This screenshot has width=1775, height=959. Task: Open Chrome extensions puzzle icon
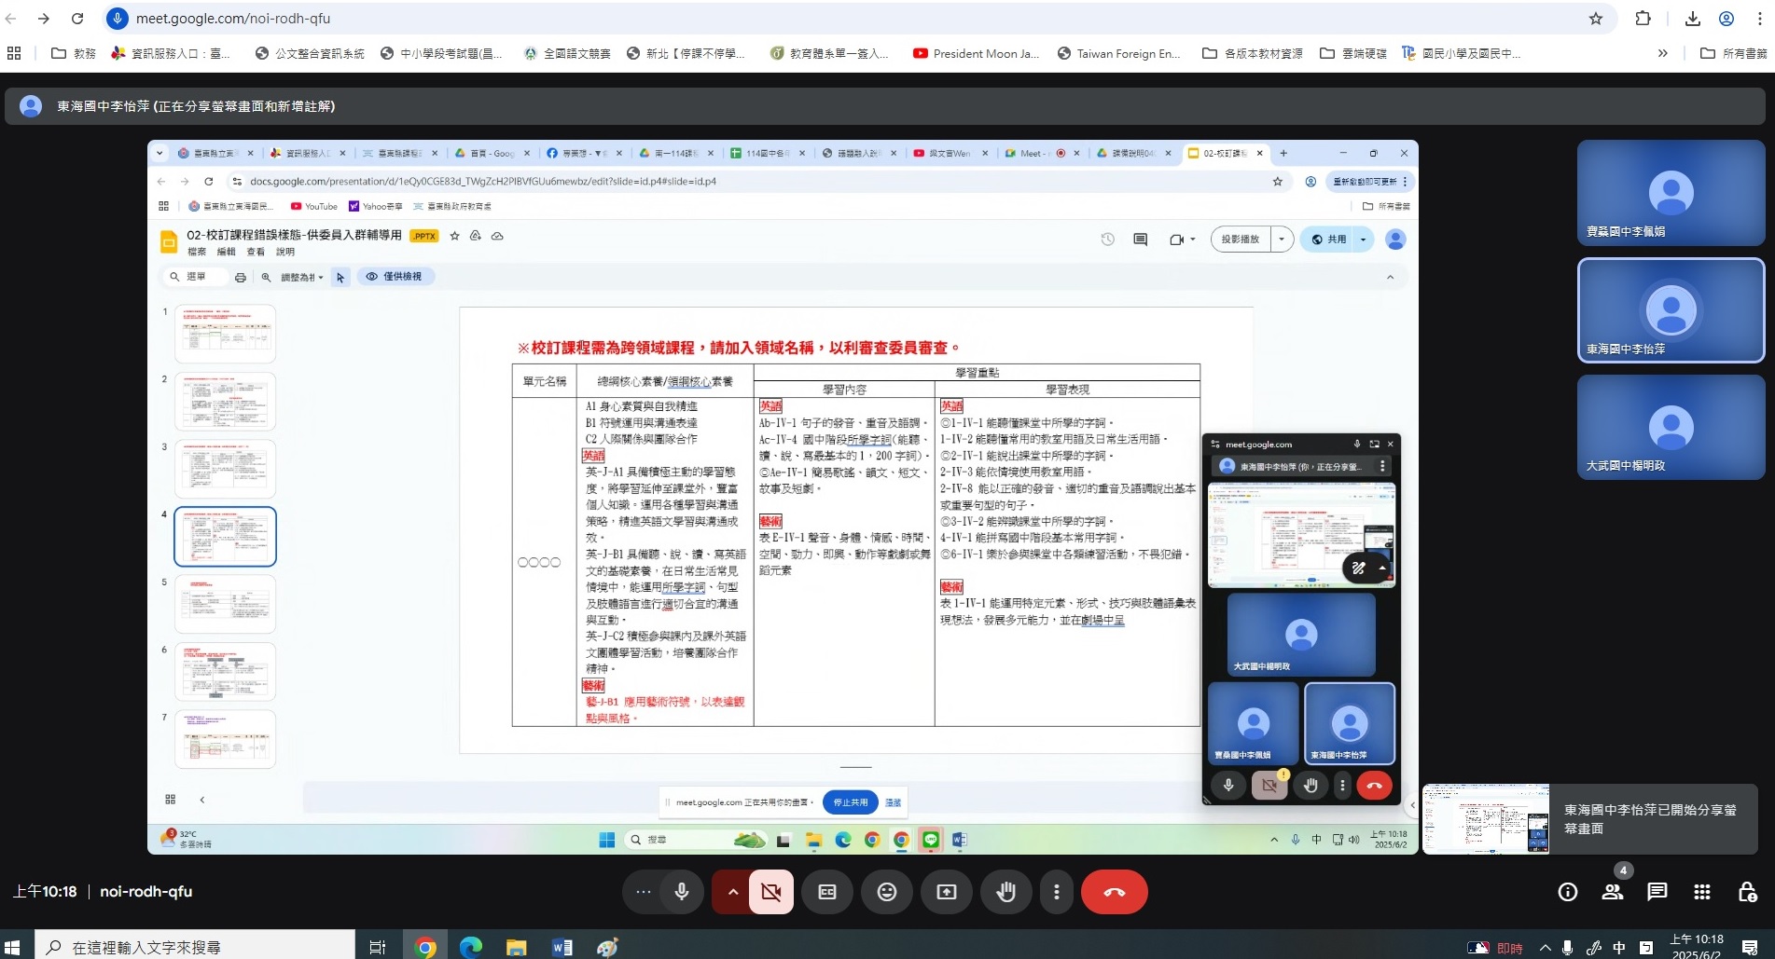tap(1643, 19)
